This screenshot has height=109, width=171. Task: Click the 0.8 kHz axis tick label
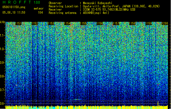point(2,76)
